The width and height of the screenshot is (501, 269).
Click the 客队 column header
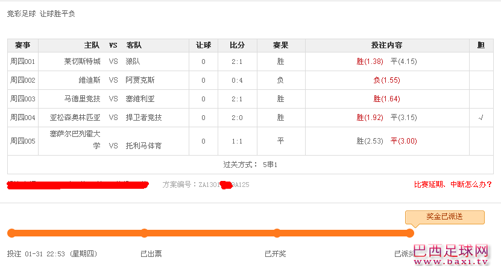pyautogui.click(x=134, y=45)
